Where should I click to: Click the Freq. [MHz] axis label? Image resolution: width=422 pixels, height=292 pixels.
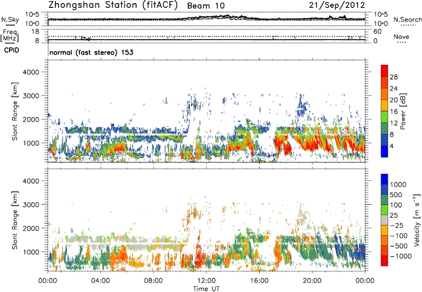pyautogui.click(x=9, y=36)
